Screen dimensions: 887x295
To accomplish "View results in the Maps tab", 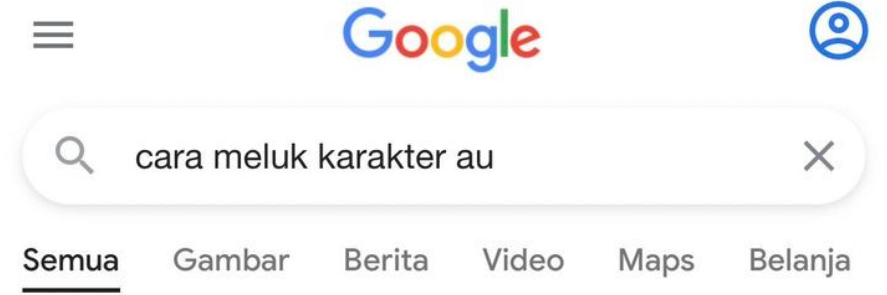I will [656, 262].
